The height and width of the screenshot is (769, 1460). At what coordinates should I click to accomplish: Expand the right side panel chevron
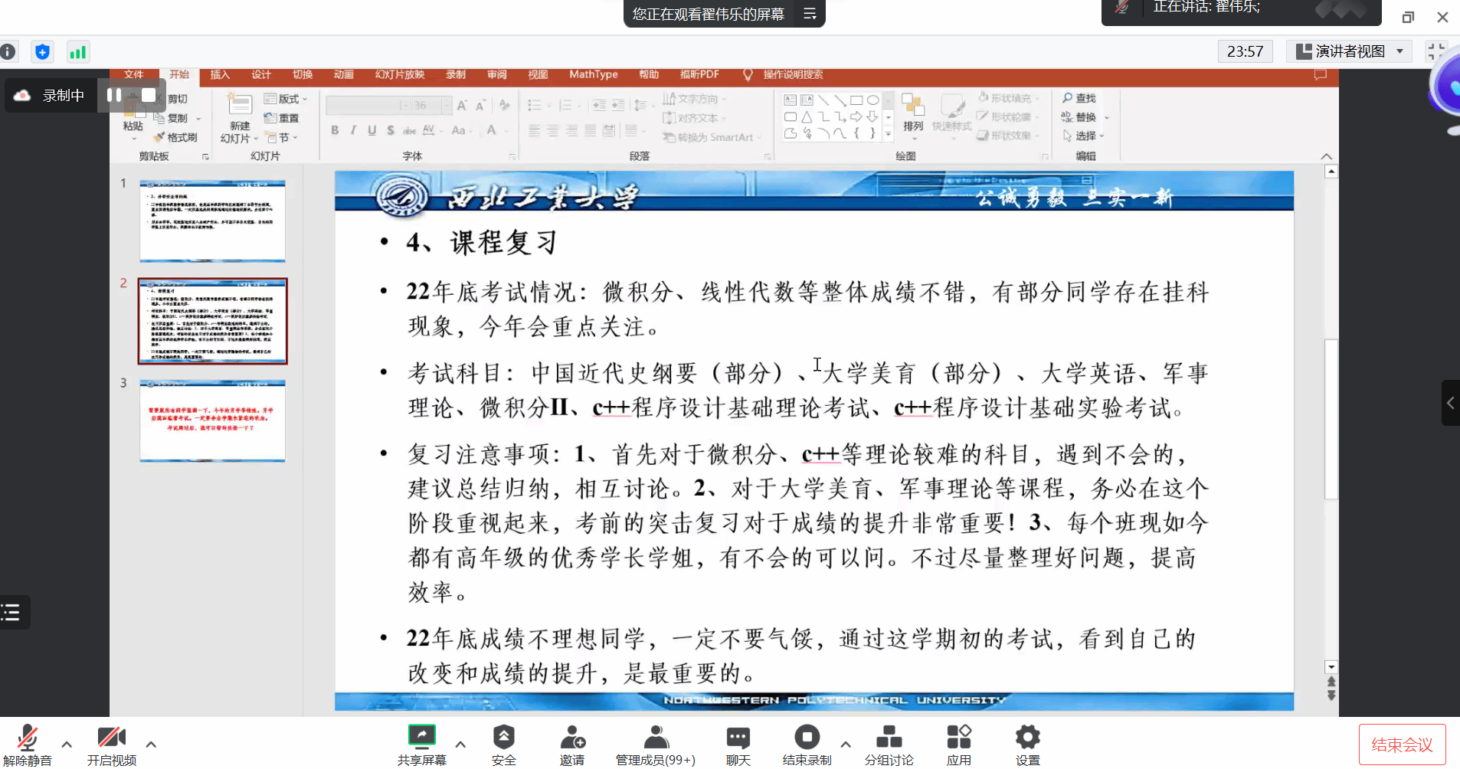1450,403
